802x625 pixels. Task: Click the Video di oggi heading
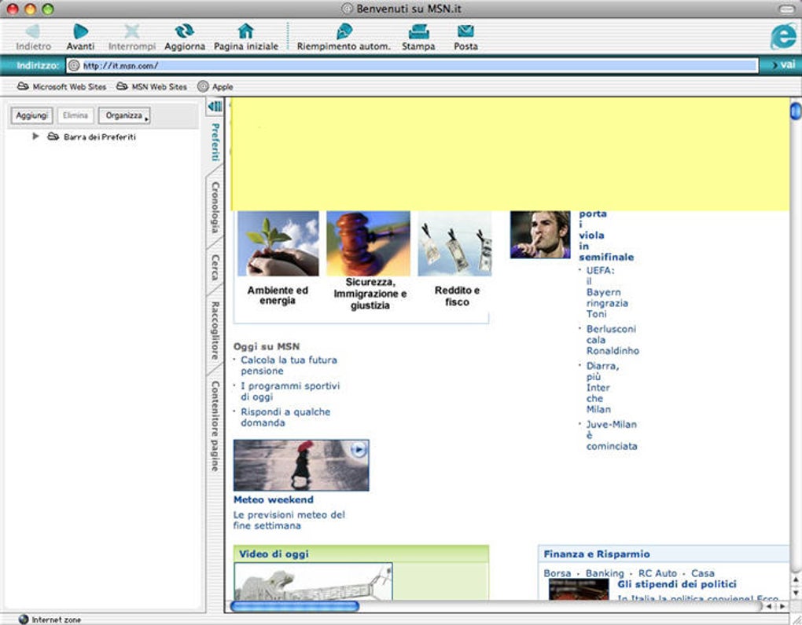(x=274, y=554)
